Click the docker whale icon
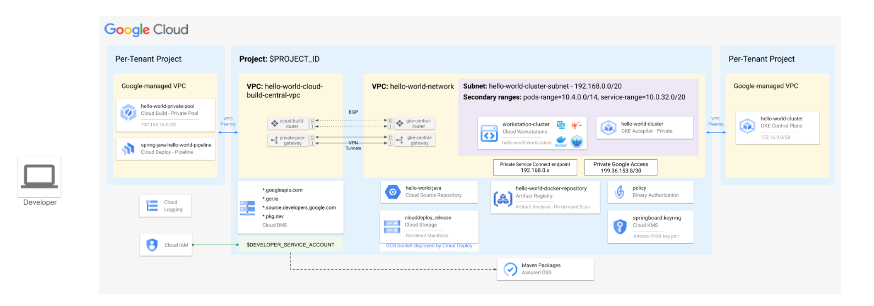Image resolution: width=874 pixels, height=306 pixels. click(561, 141)
